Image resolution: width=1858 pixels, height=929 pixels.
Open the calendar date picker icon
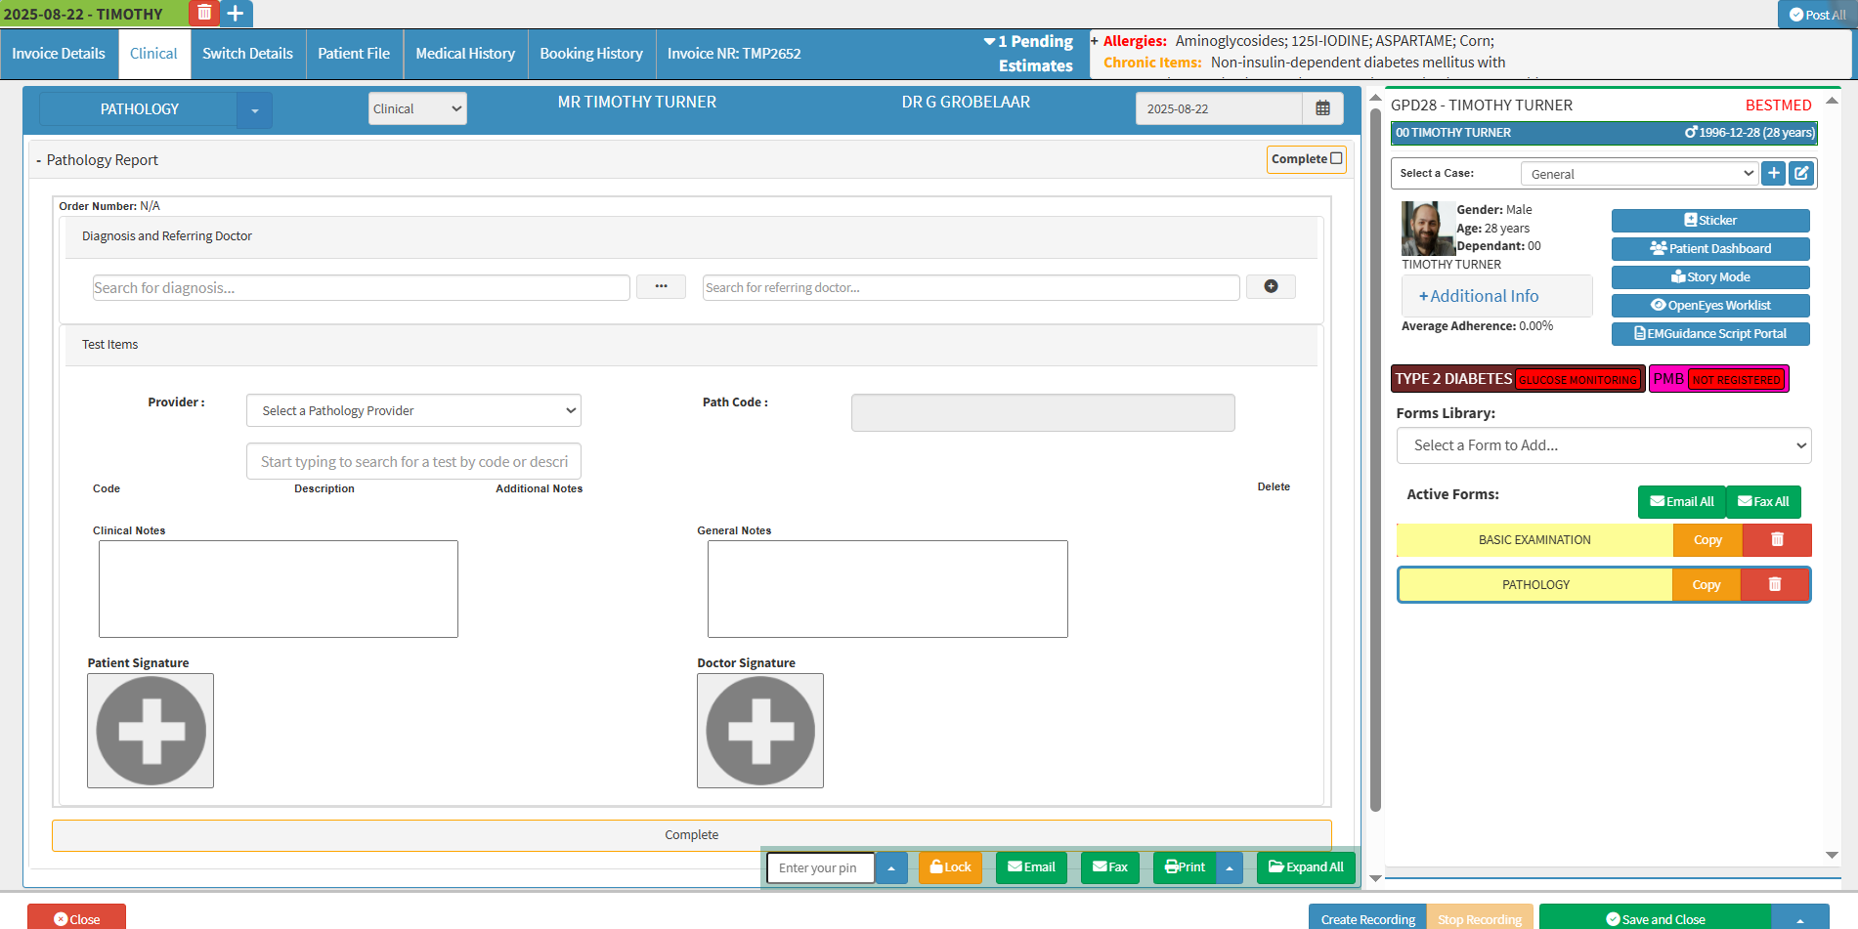pyautogui.click(x=1322, y=108)
